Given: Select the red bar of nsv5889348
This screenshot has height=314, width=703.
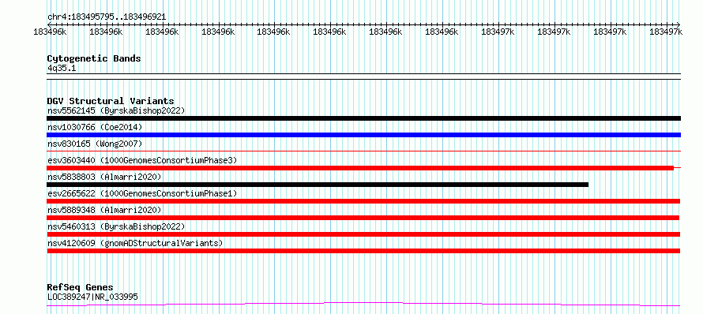Looking at the screenshot, I should (363, 218).
